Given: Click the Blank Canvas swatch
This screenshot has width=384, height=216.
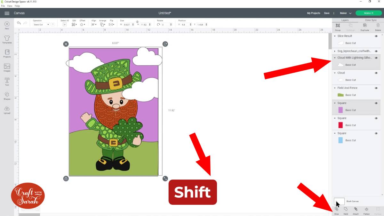Looking at the screenshot, I should [339, 201].
